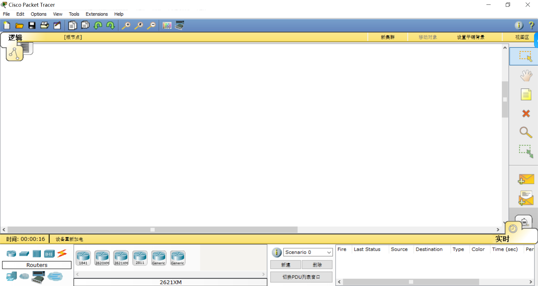Click the [根节点] label
This screenshot has height=286, width=538.
[x=73, y=37]
